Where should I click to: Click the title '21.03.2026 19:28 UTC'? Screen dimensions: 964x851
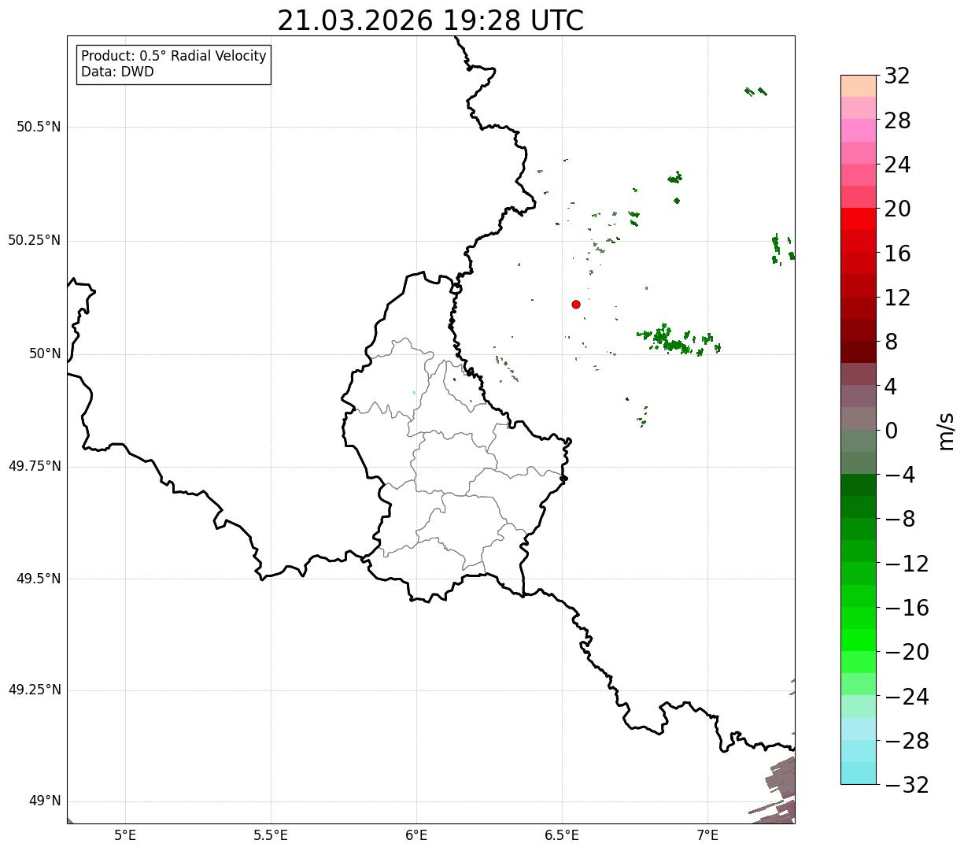click(x=430, y=20)
